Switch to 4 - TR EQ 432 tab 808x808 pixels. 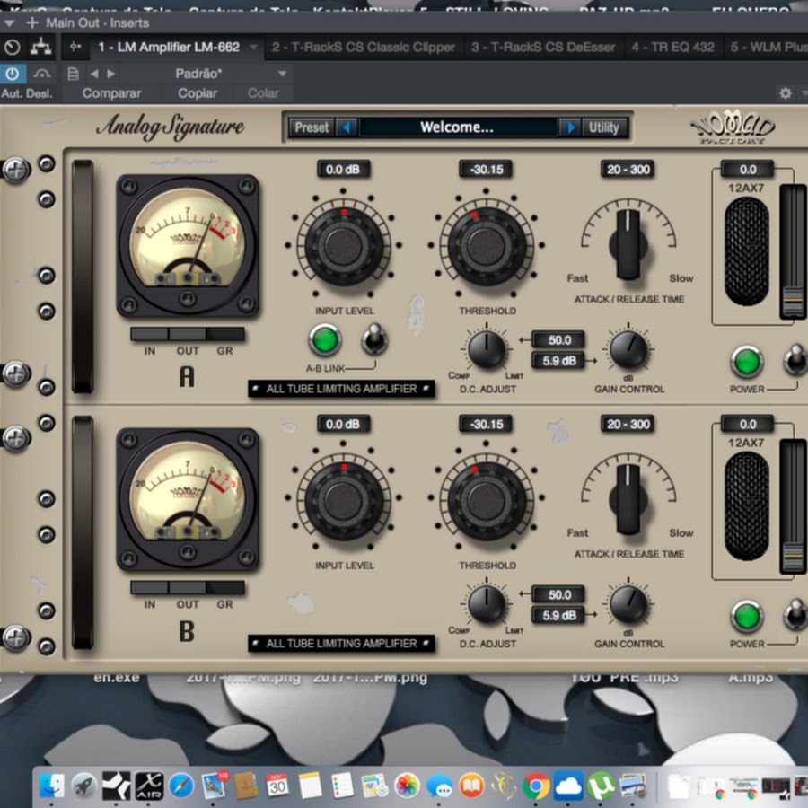pyautogui.click(x=673, y=48)
